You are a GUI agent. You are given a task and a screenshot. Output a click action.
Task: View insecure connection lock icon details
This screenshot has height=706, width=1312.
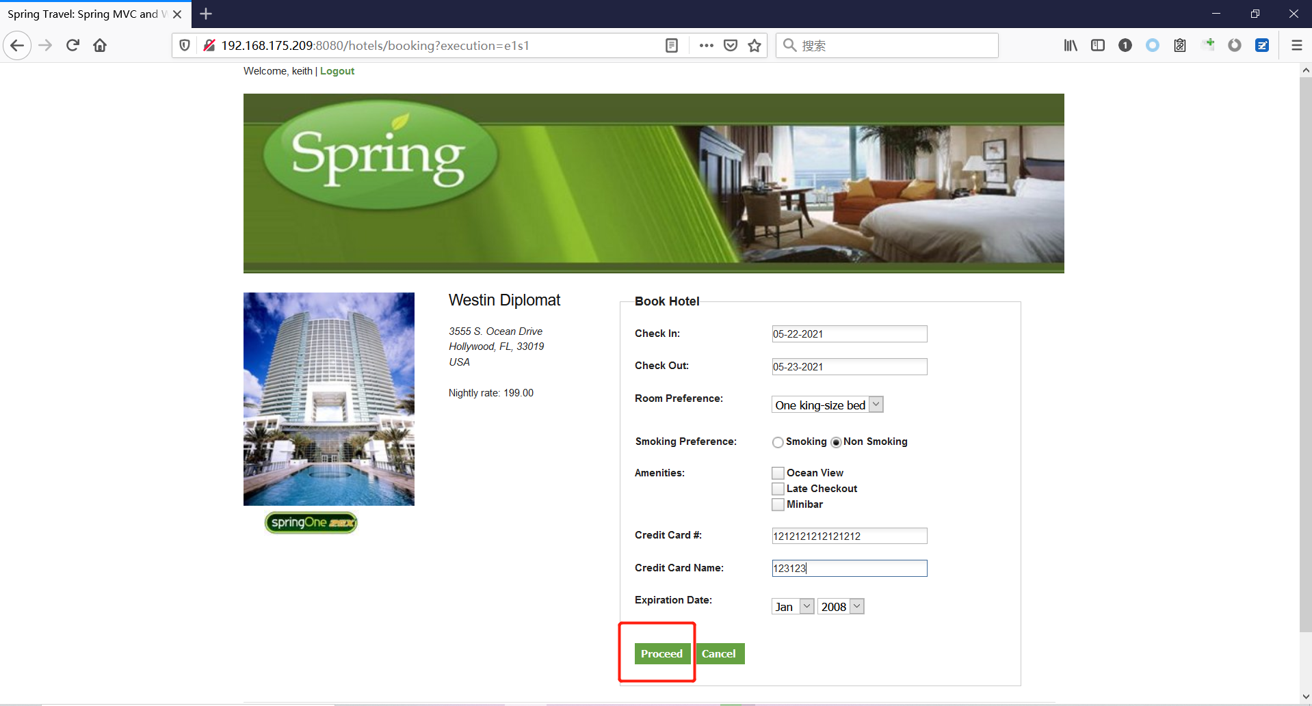point(209,46)
